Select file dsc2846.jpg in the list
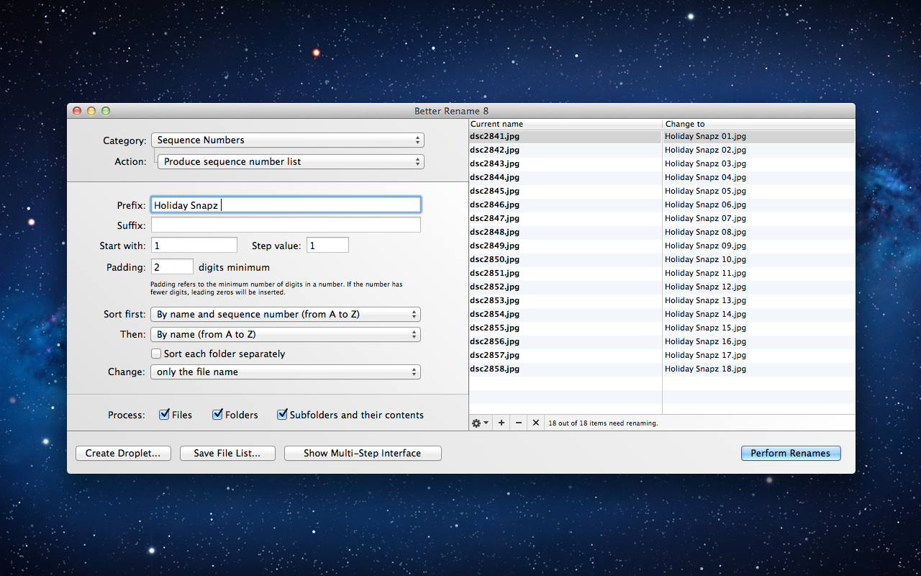Image resolution: width=921 pixels, height=576 pixels. (x=494, y=204)
